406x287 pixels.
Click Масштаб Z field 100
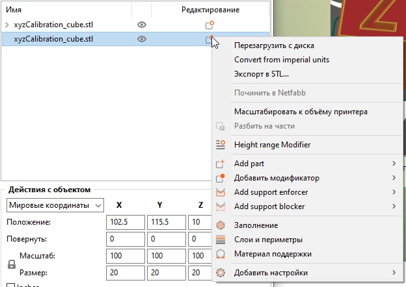(200, 256)
